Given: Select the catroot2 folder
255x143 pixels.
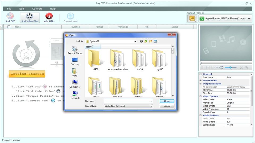Looking at the screenshot, I should click(x=160, y=87).
